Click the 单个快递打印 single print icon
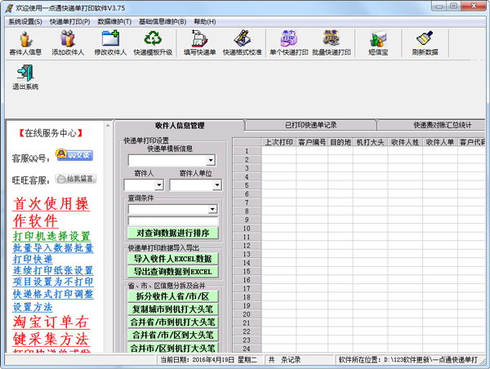 pos(287,42)
